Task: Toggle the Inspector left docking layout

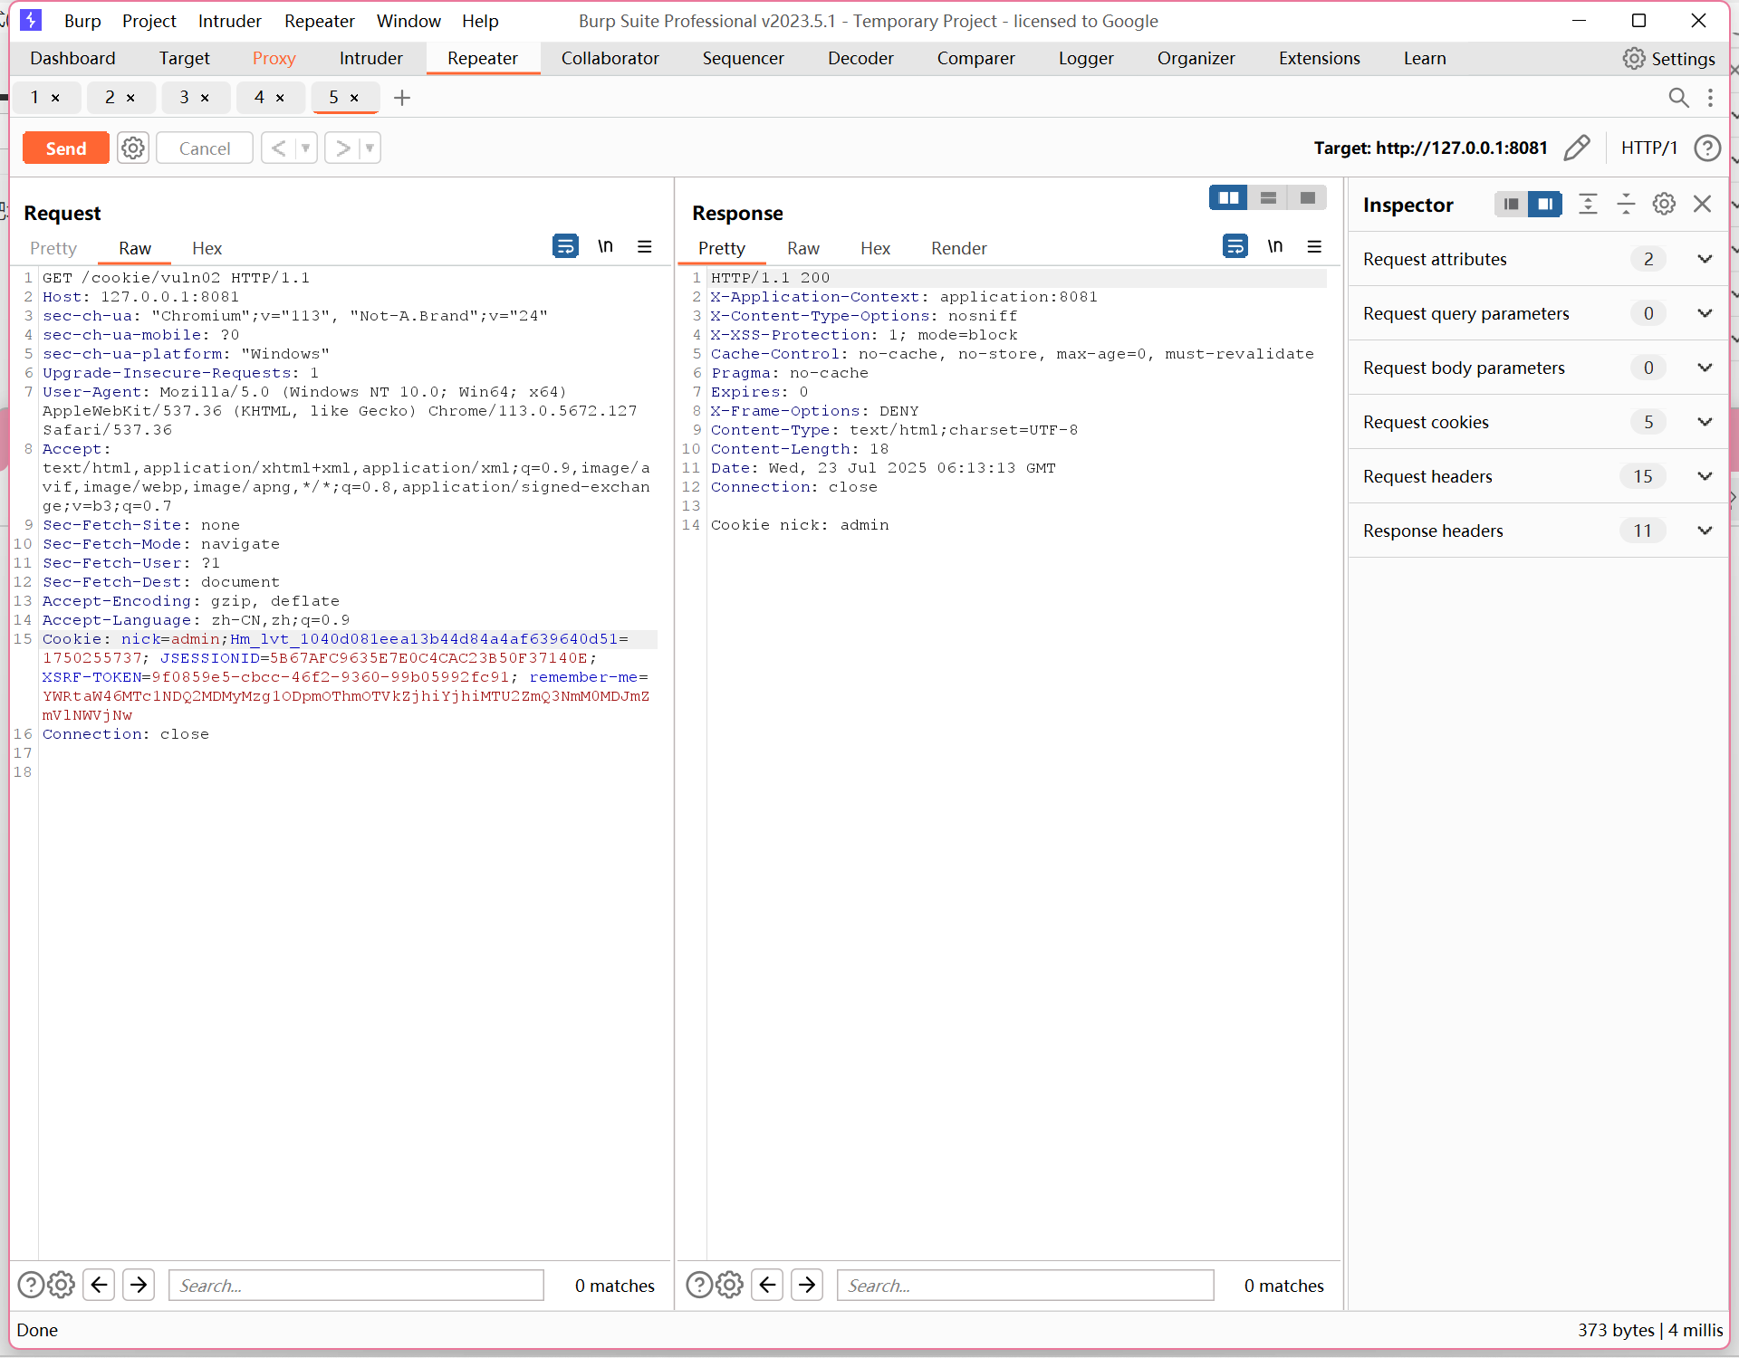Action: [x=1510, y=204]
